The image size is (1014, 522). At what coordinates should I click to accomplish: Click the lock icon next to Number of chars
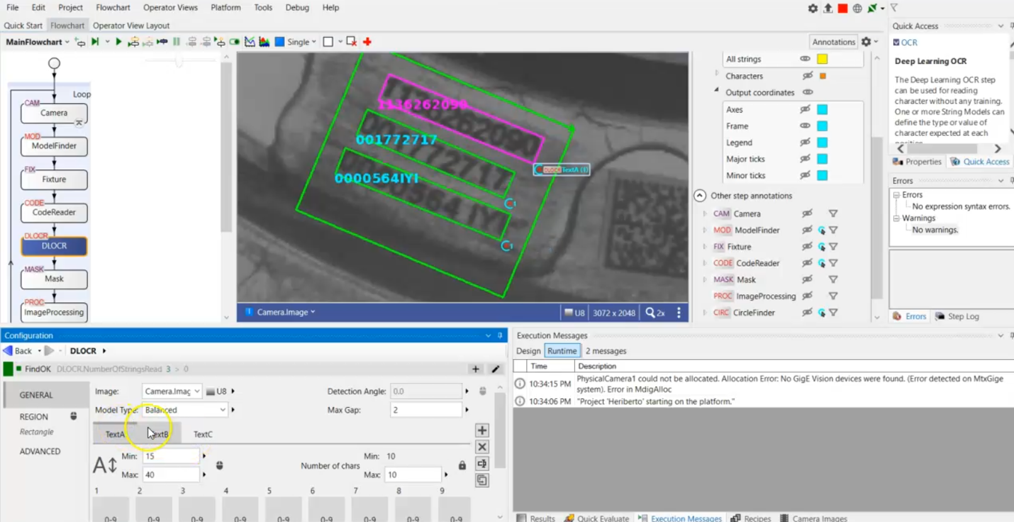(x=462, y=465)
